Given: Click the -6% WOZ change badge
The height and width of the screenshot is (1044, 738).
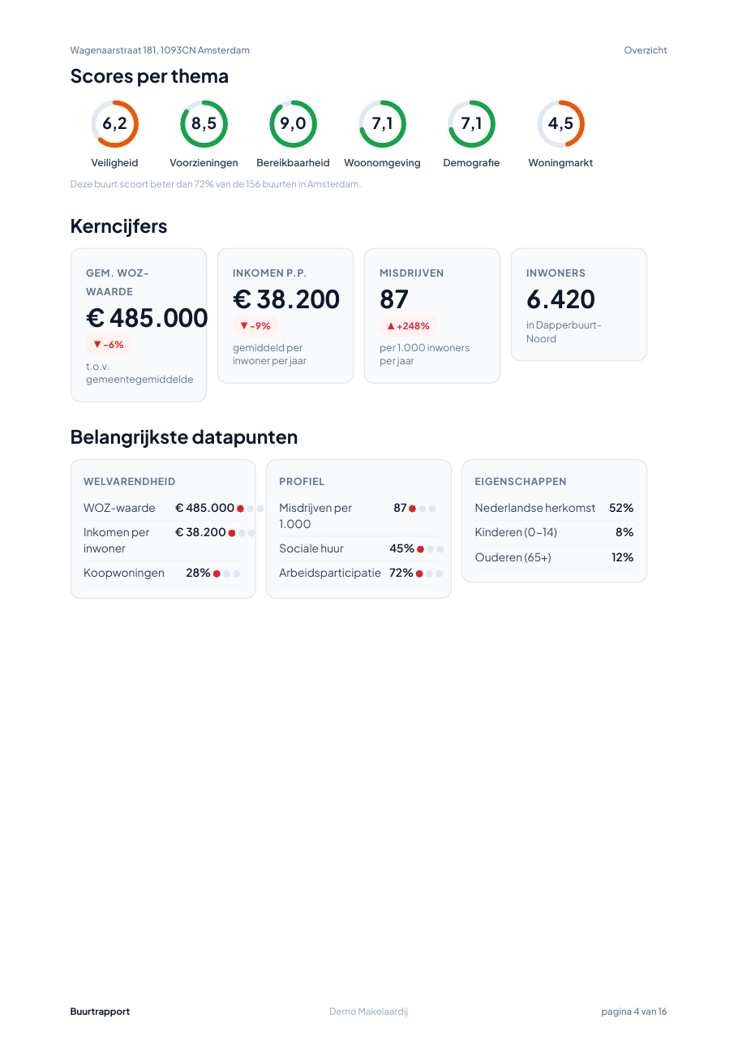Looking at the screenshot, I should tap(108, 345).
